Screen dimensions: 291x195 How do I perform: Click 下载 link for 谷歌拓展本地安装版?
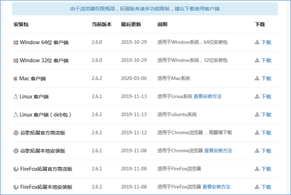click(266, 151)
